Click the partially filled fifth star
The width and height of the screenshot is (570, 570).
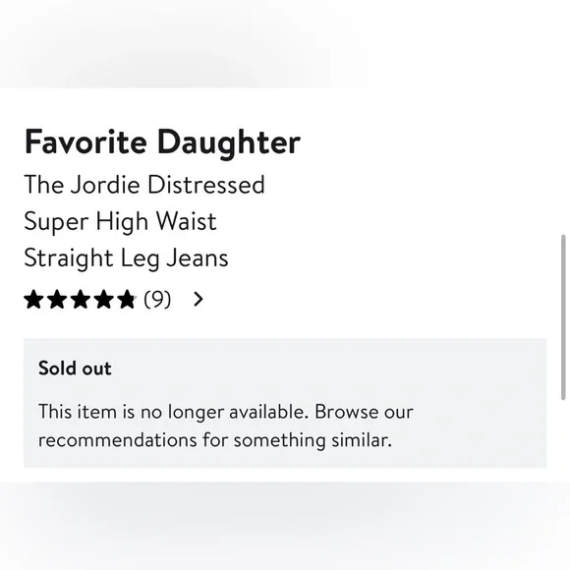point(127,300)
